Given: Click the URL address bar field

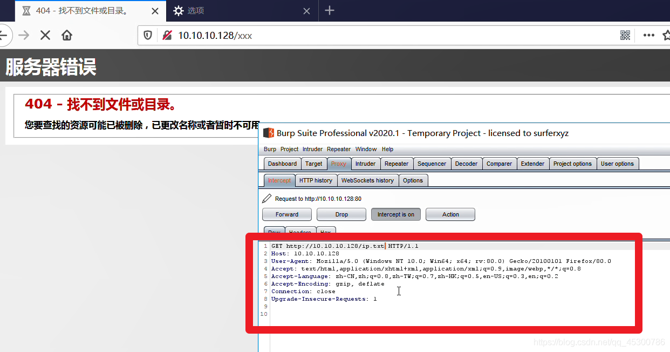Looking at the screenshot, I should point(378,36).
